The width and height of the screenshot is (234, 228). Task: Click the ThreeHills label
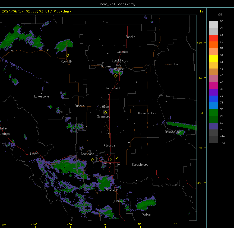click(x=146, y=113)
